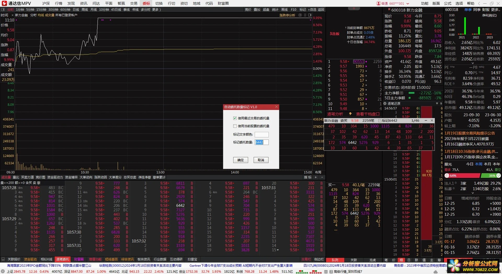Open 涨跌停分析 link in chart header
This screenshot has width=502, height=274.
click(287, 15)
